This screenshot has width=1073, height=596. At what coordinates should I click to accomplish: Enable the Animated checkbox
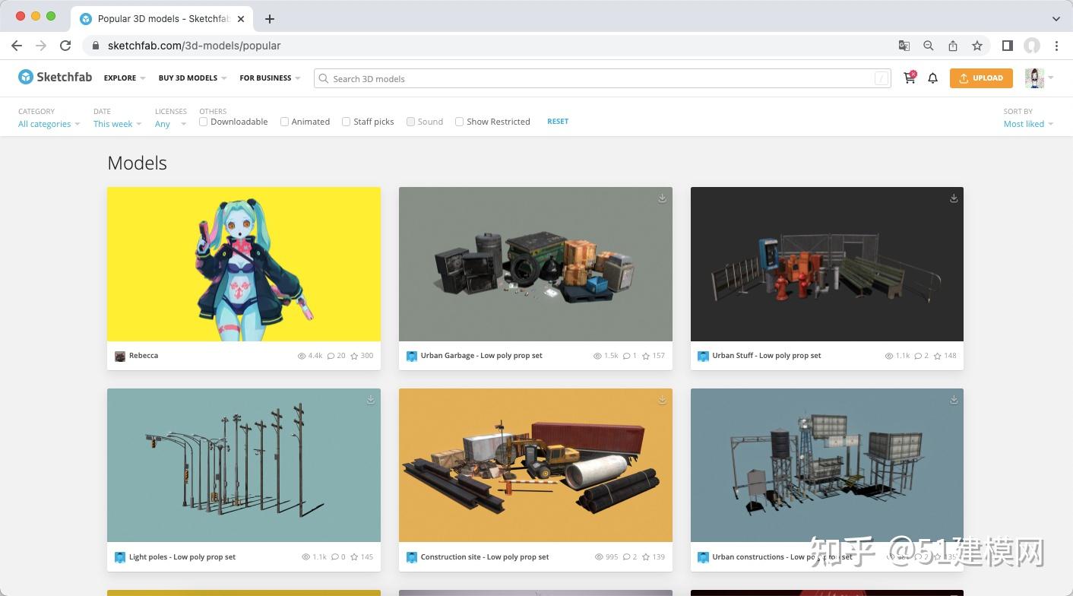pos(284,122)
